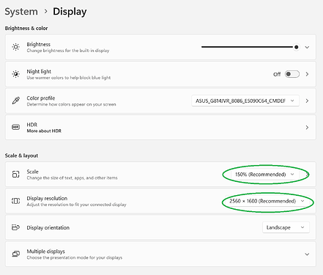Click the Color profile eyedropper icon

16,100
